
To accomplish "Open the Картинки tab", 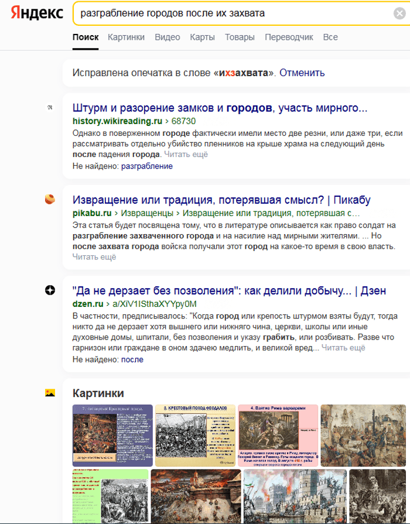I will 126,37.
